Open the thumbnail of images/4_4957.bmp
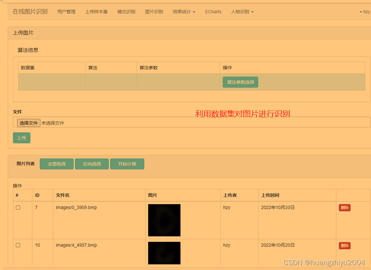 pos(164,253)
